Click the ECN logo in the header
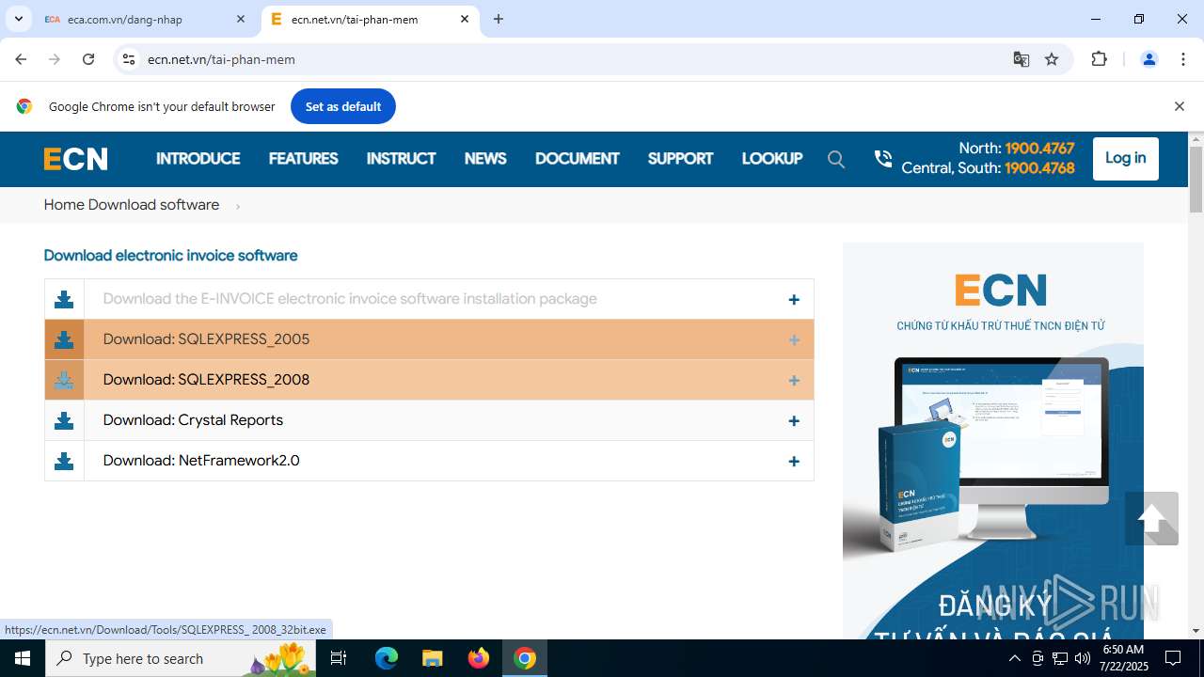Viewport: 1204px width, 677px height. (x=75, y=159)
